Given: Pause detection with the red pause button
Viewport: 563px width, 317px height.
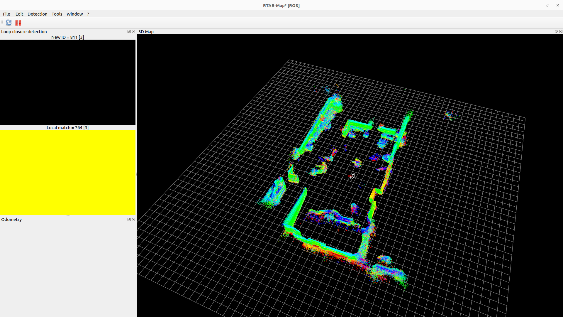Looking at the screenshot, I should tap(18, 23).
